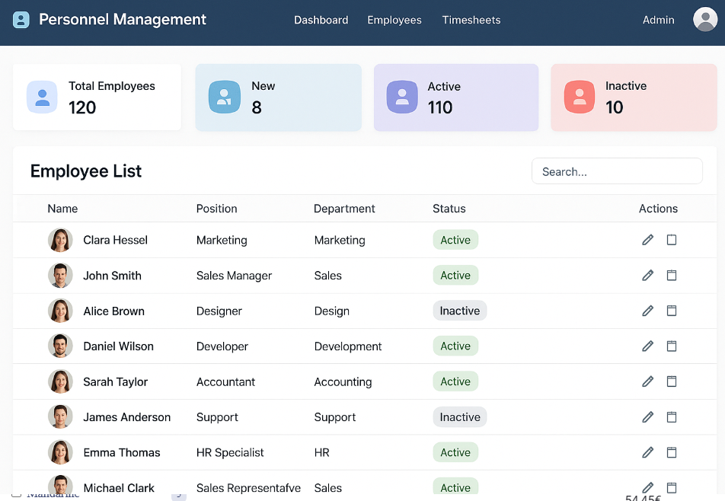Select Alice Brown's Inactive status badge
Viewport: 725px width, 501px height.
[x=459, y=311]
